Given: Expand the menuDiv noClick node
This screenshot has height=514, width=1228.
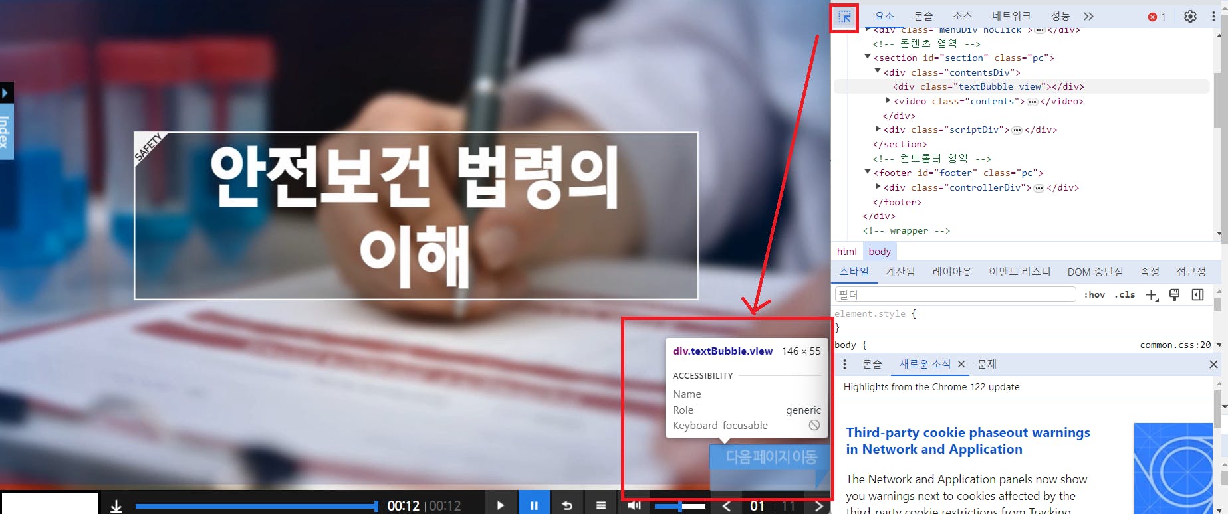Looking at the screenshot, I should (x=868, y=30).
